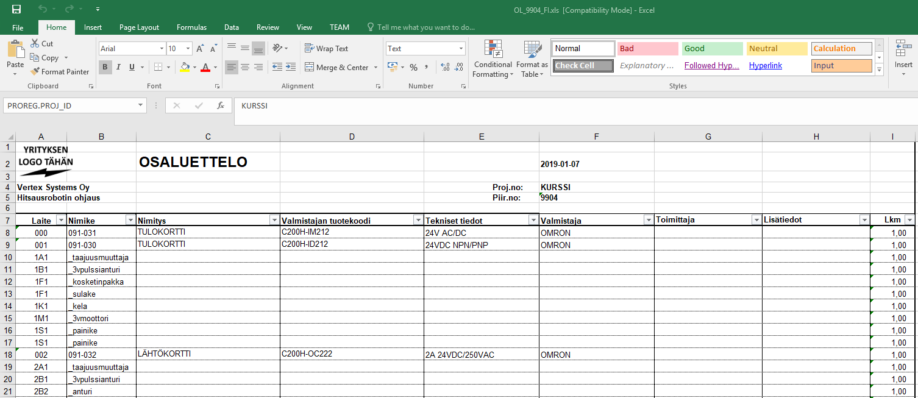This screenshot has width=918, height=398.
Task: Open the Formulas ribbon tab
Action: coord(191,27)
